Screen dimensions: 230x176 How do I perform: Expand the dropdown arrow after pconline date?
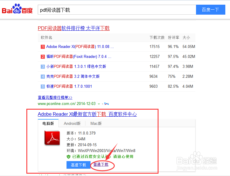[x=99, y=104]
